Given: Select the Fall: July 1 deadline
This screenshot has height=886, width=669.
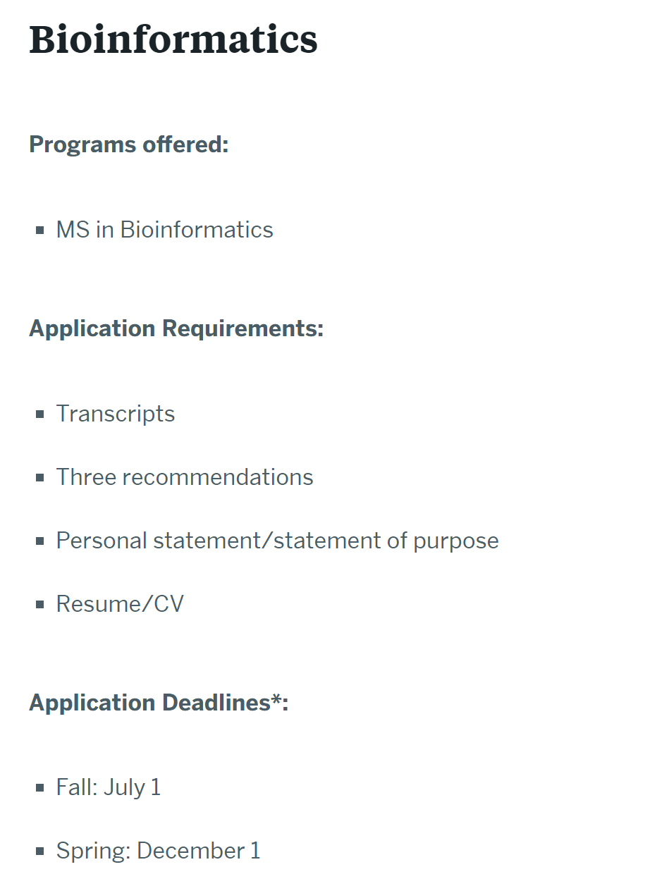Looking at the screenshot, I should [x=109, y=787].
